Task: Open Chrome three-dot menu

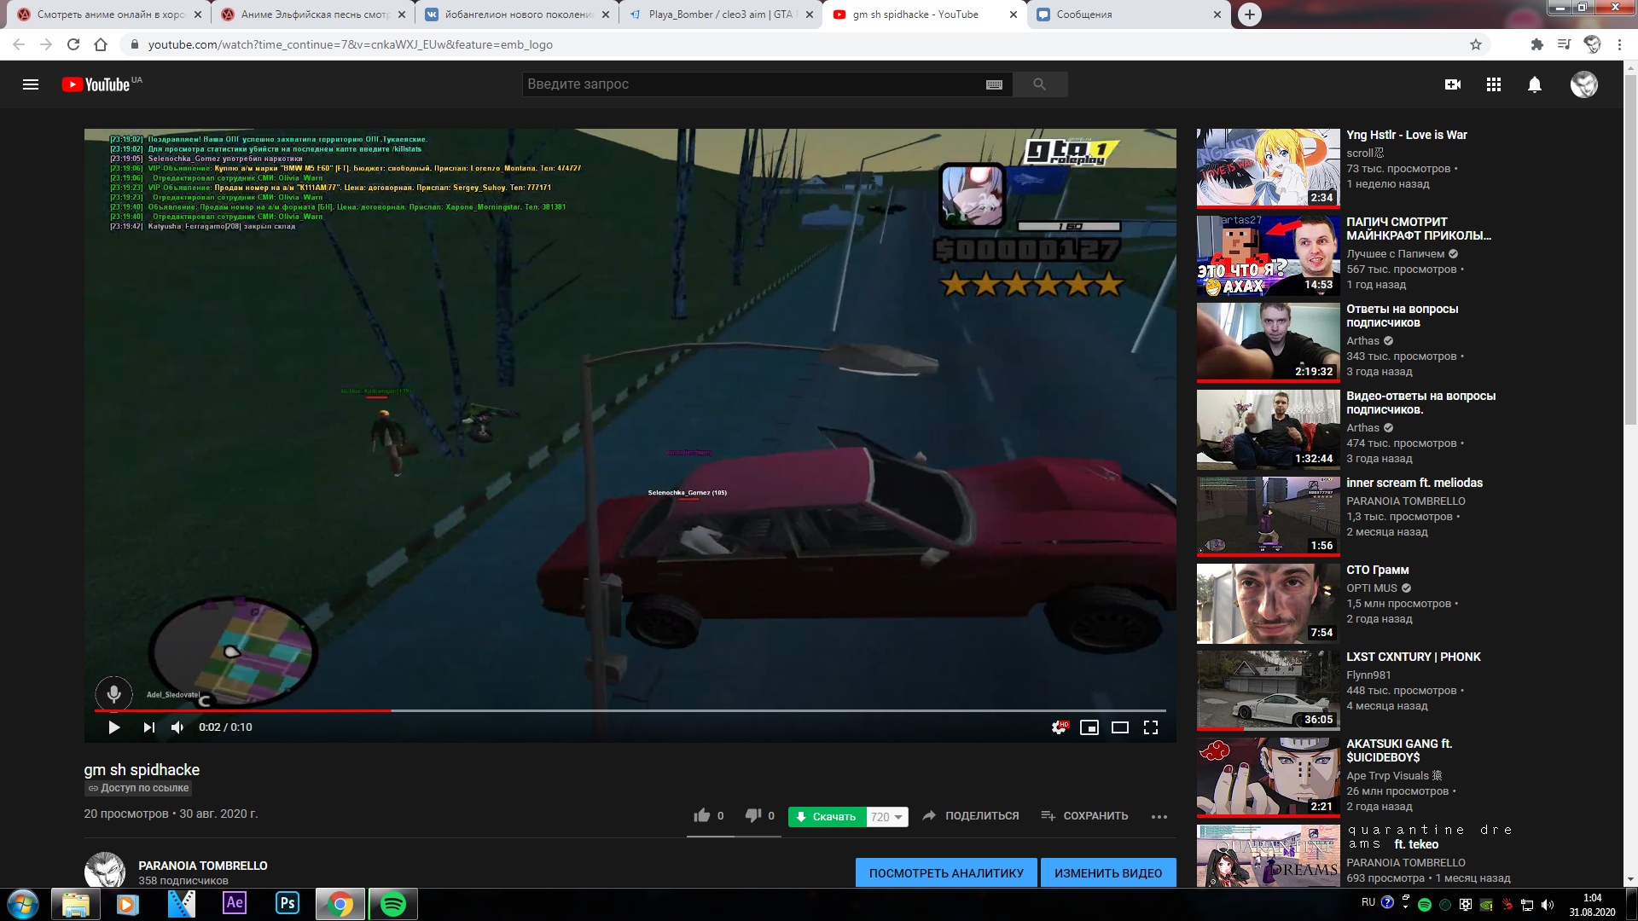Action: click(x=1619, y=44)
